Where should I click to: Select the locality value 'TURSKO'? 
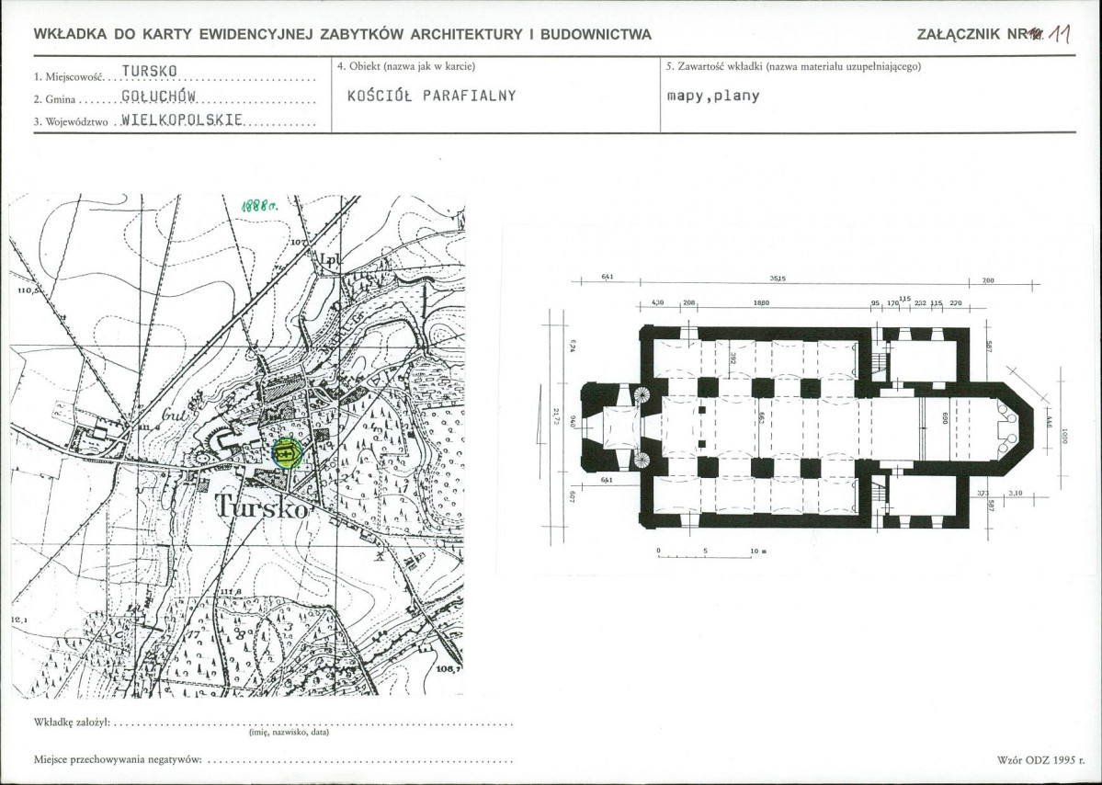[x=150, y=71]
